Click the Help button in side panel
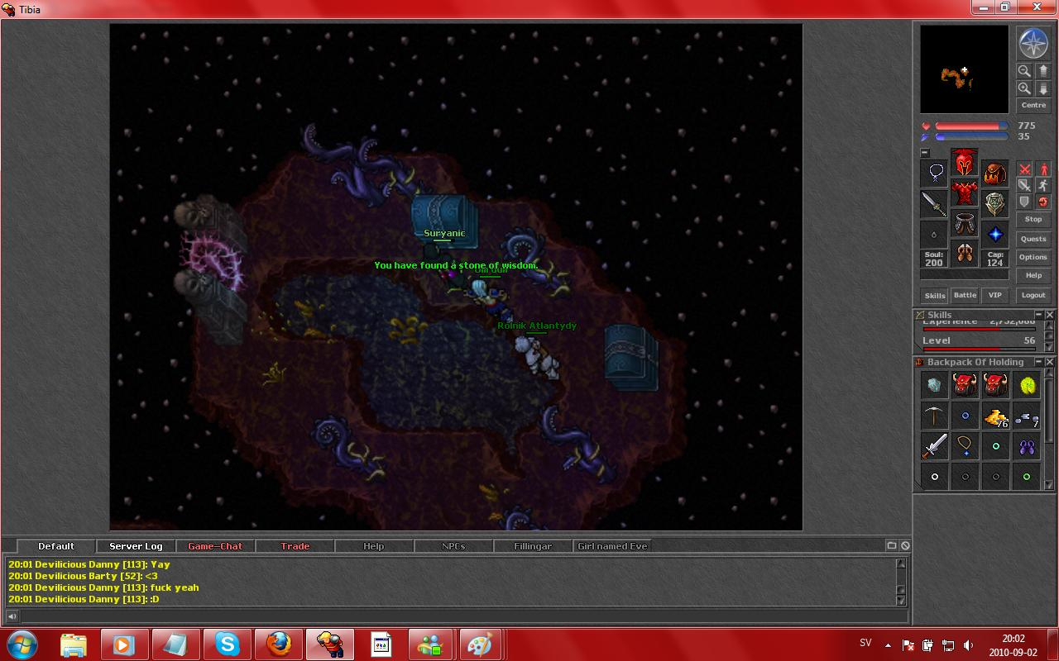 click(1034, 275)
